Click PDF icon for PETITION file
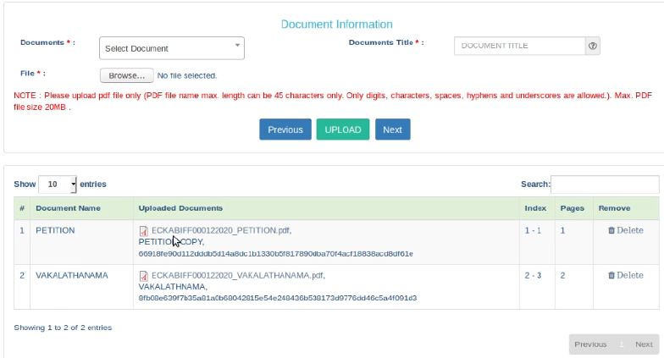The width and height of the screenshot is (664, 358). pyautogui.click(x=144, y=231)
